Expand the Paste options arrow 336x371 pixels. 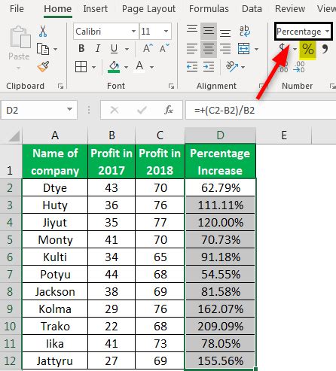pyautogui.click(x=18, y=68)
